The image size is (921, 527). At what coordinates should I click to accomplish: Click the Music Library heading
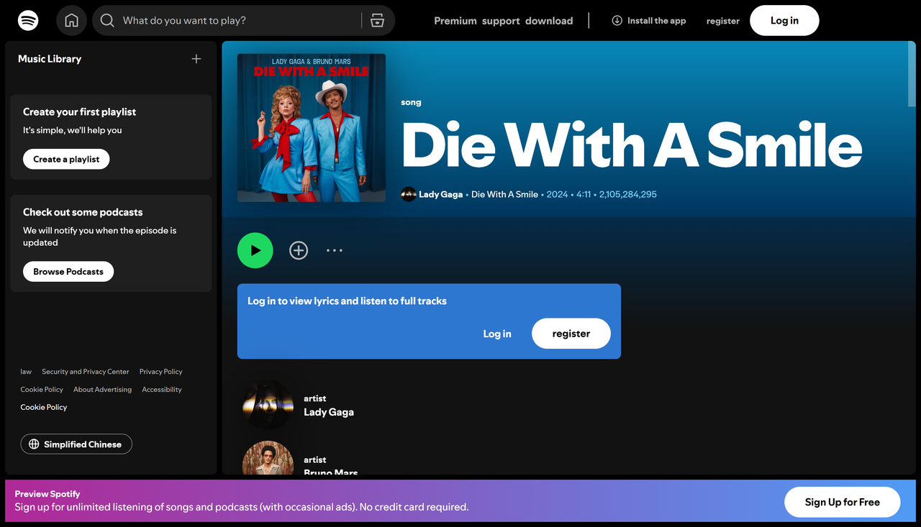[x=50, y=59]
